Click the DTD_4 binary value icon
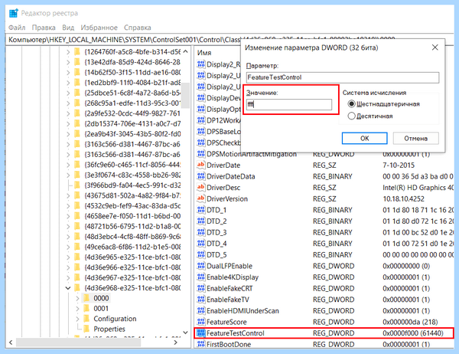The image size is (459, 354). click(x=200, y=243)
